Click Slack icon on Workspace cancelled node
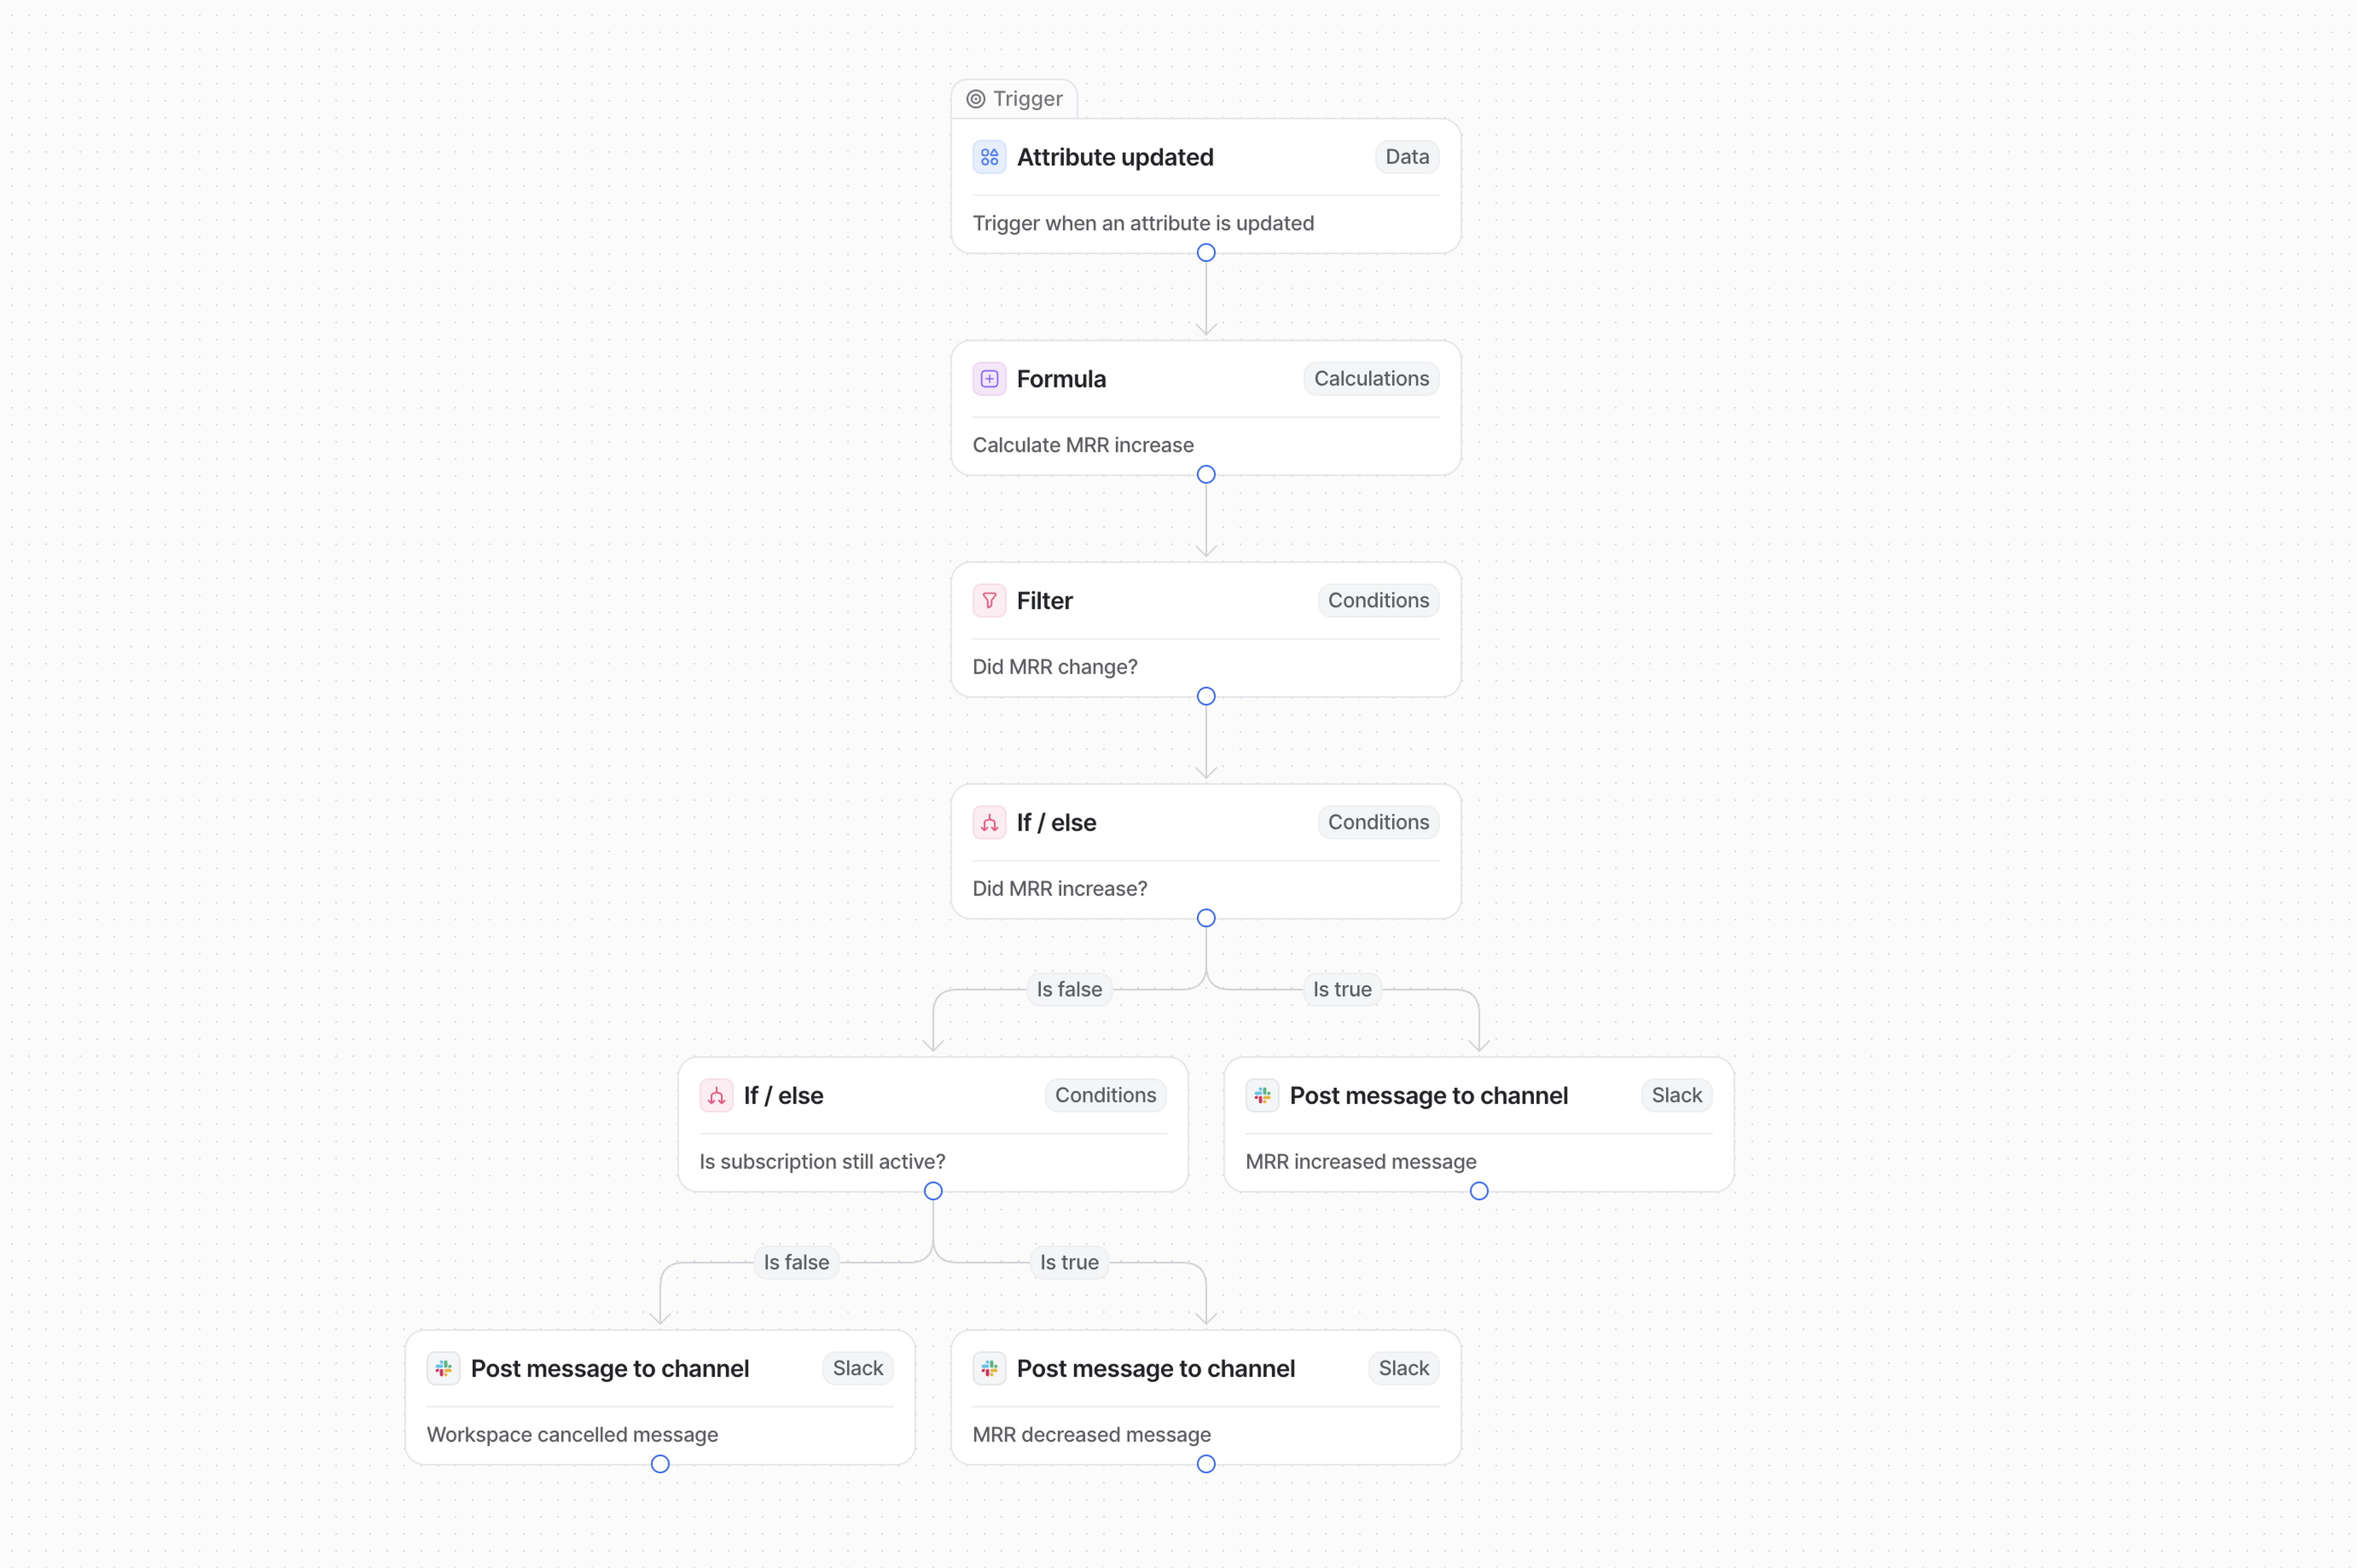 pos(443,1369)
